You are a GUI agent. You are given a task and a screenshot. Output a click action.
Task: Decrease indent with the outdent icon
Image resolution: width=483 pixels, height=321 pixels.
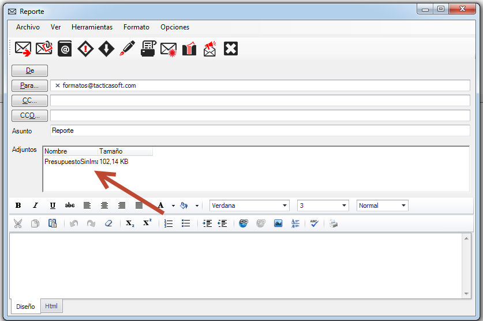222,223
